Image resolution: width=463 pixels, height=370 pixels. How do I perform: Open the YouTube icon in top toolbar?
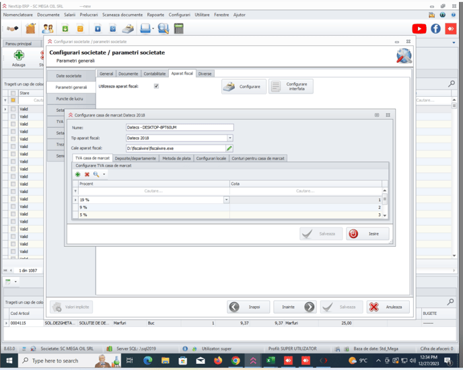(419, 28)
